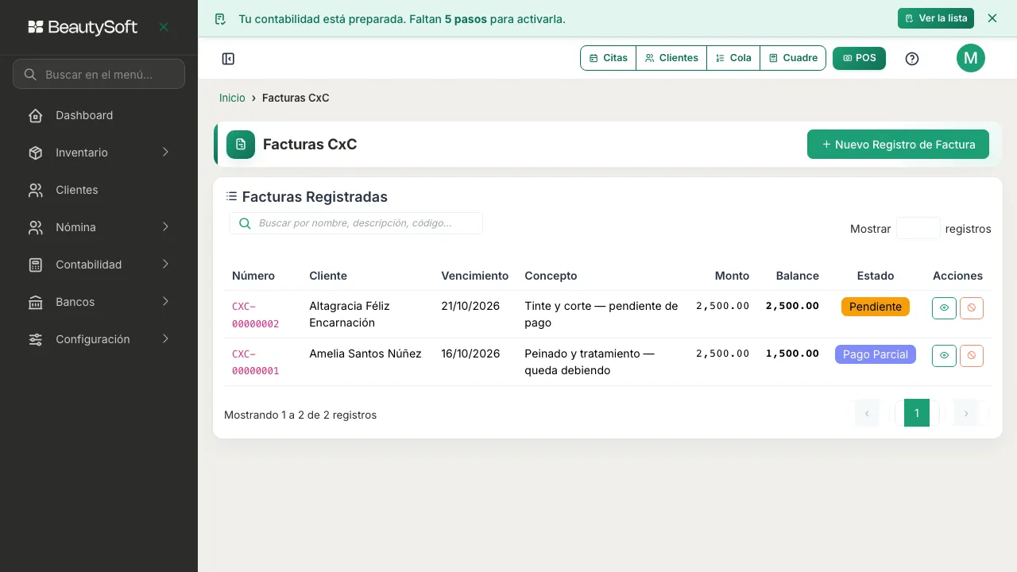The width and height of the screenshot is (1017, 572).
Task: Click the list icon beside Facturas Registradas
Action: tap(231, 196)
